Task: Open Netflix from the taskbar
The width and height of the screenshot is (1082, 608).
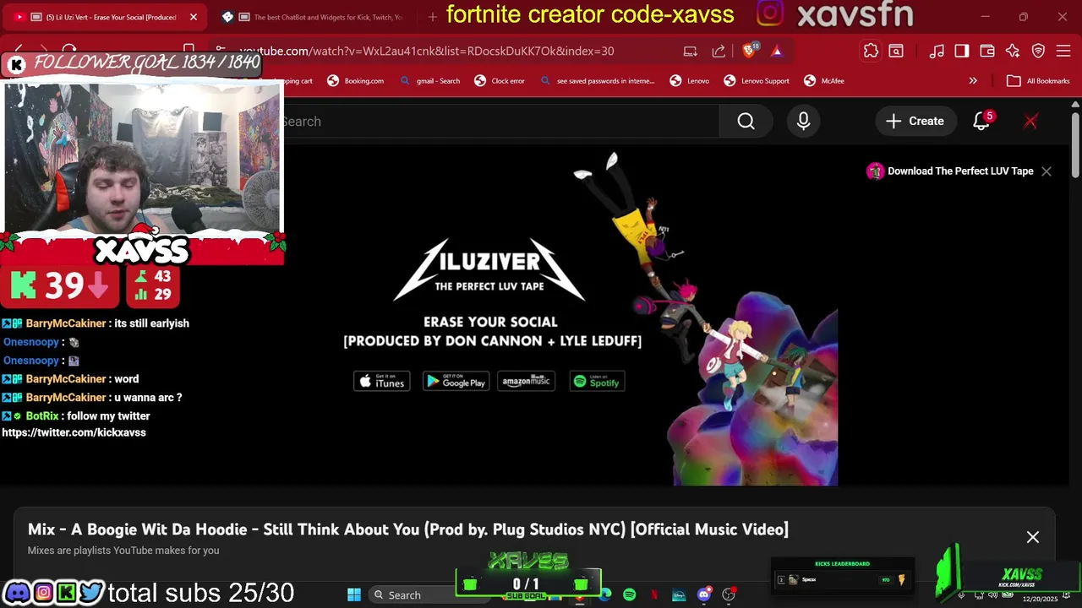Action: pos(654,594)
